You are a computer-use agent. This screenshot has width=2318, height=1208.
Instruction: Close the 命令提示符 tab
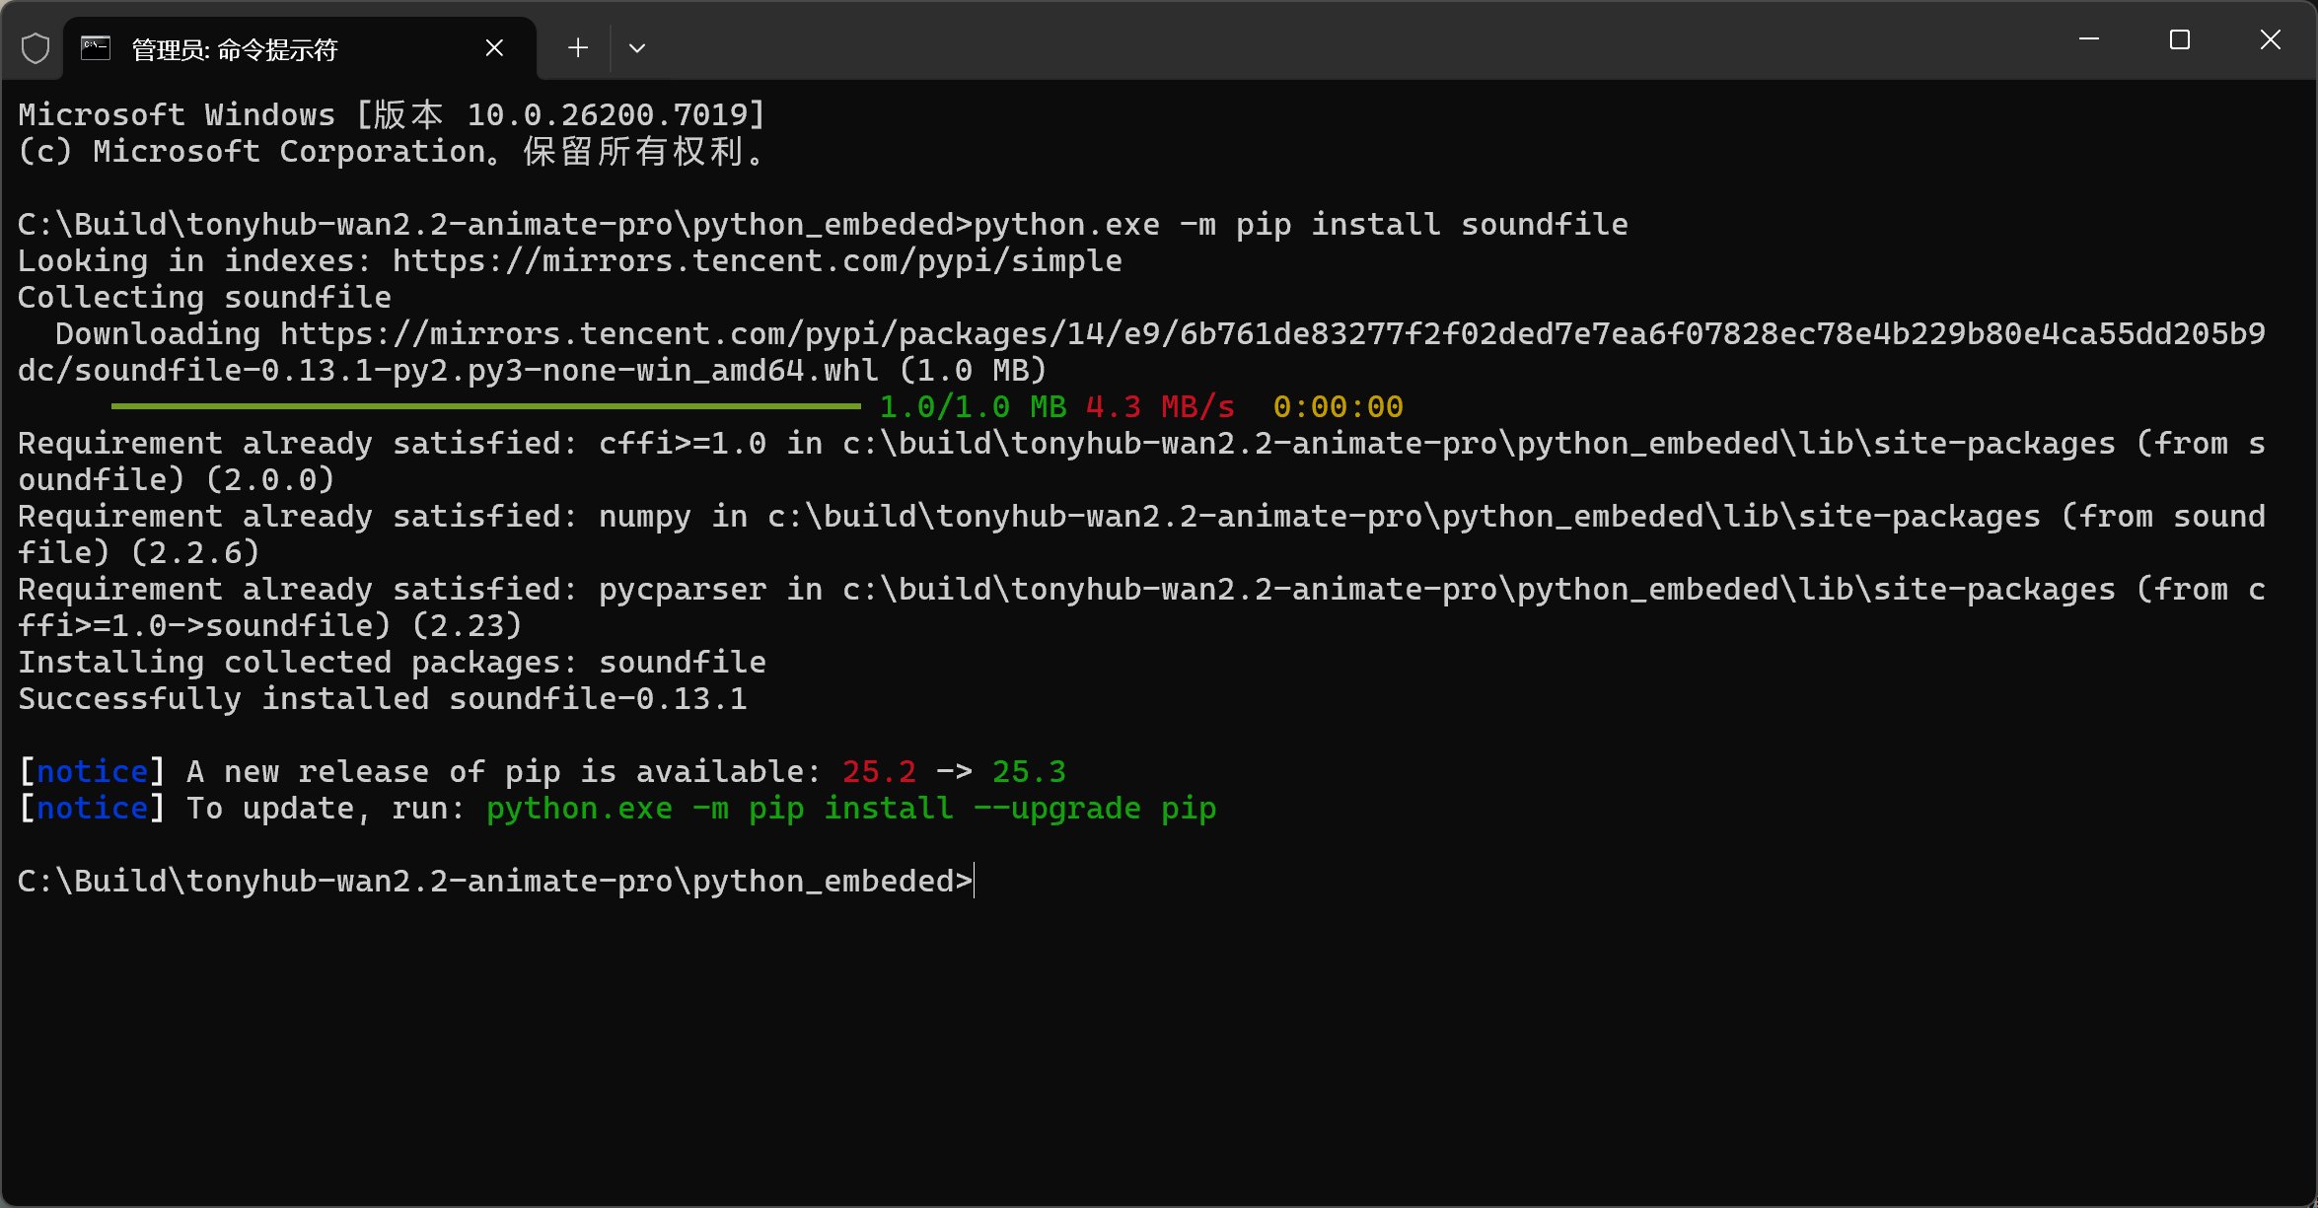click(x=494, y=48)
